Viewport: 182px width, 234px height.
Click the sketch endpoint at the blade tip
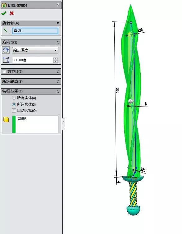point(131,23)
